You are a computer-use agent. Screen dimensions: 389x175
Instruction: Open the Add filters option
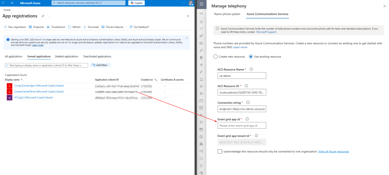click(x=101, y=65)
